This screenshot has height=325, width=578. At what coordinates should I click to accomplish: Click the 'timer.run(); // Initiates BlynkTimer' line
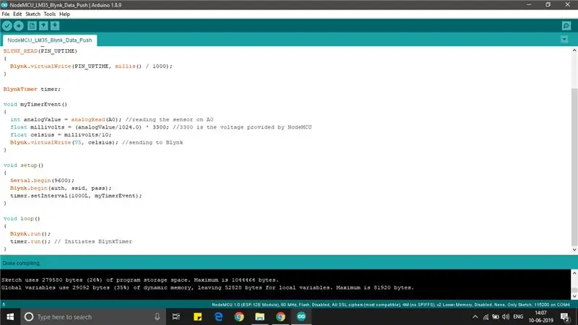[x=71, y=241]
